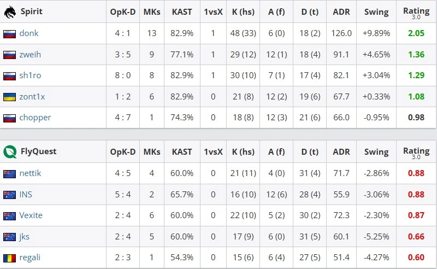Viewport: 437px width, 269px height.
Task: Click the Australian flag beside jks
Action: (9, 237)
